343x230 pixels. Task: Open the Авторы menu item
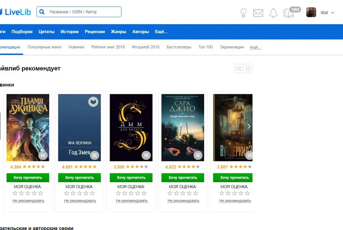point(141,32)
